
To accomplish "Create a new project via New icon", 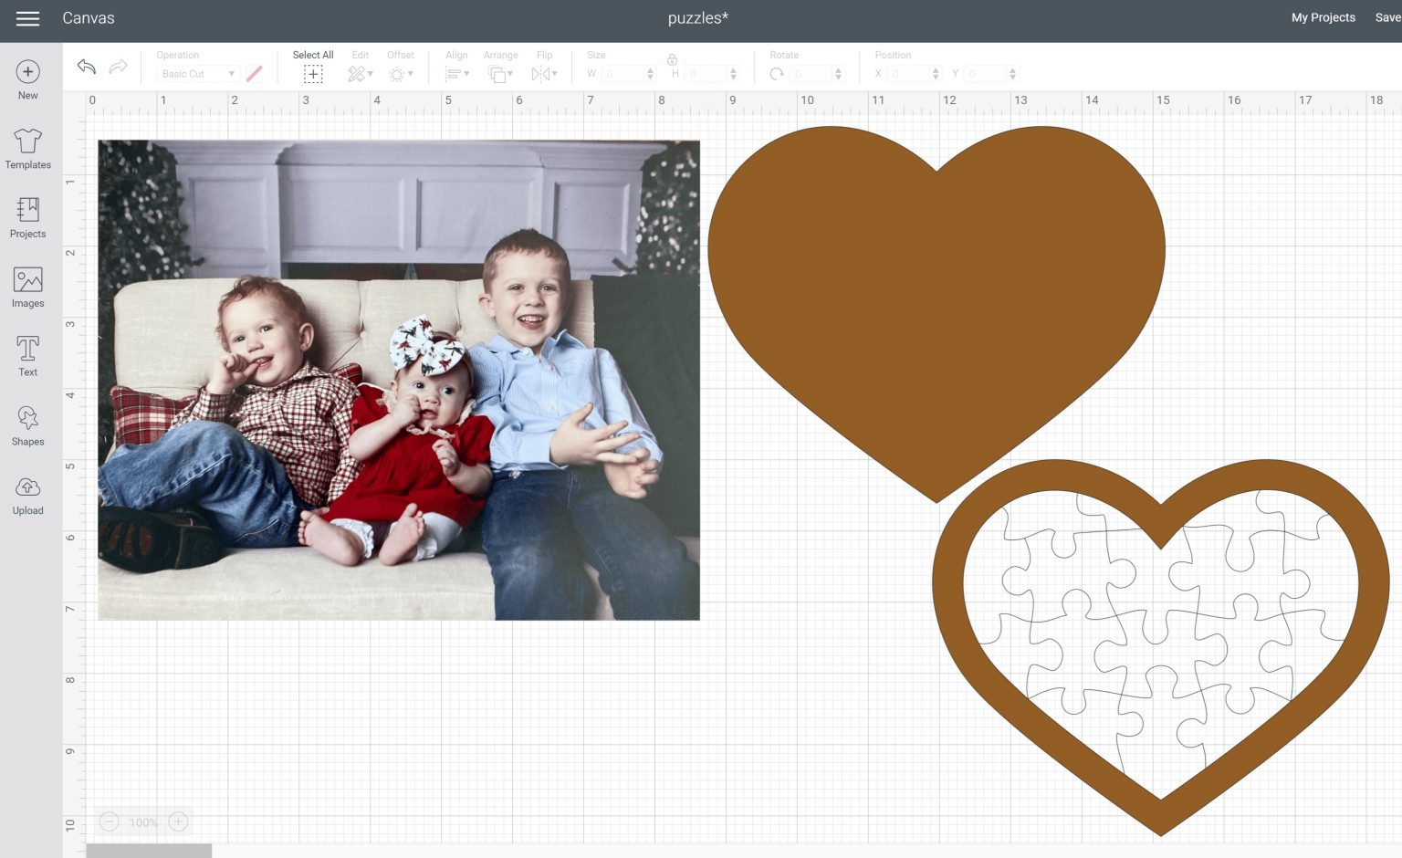I will [27, 78].
